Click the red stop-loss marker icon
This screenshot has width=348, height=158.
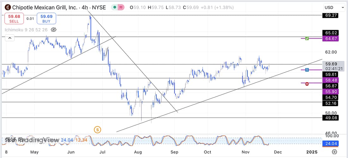pos(307,84)
